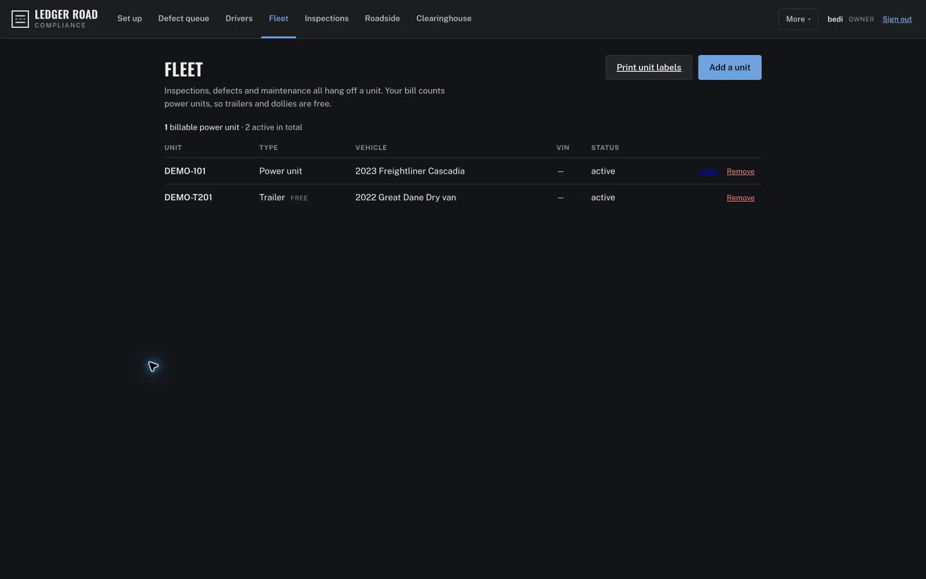Go to the Defect queue tab
Image resolution: width=926 pixels, height=579 pixels.
[x=183, y=19]
